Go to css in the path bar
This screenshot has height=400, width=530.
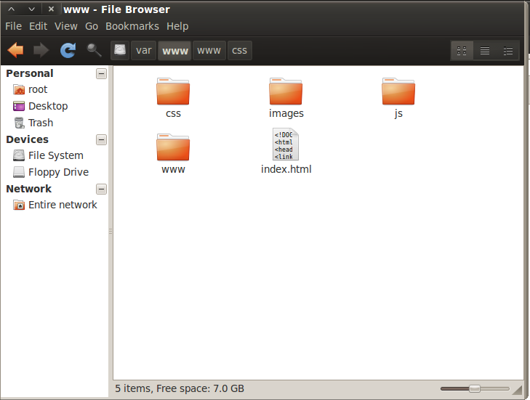tap(239, 51)
